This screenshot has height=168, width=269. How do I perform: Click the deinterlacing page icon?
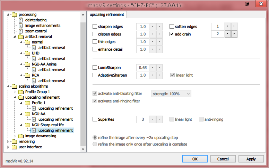(20, 20)
